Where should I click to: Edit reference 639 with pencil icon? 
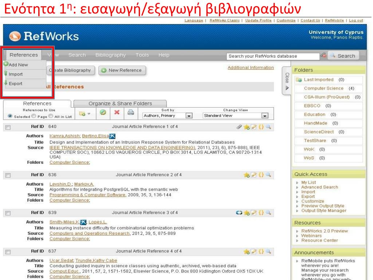coord(254,213)
